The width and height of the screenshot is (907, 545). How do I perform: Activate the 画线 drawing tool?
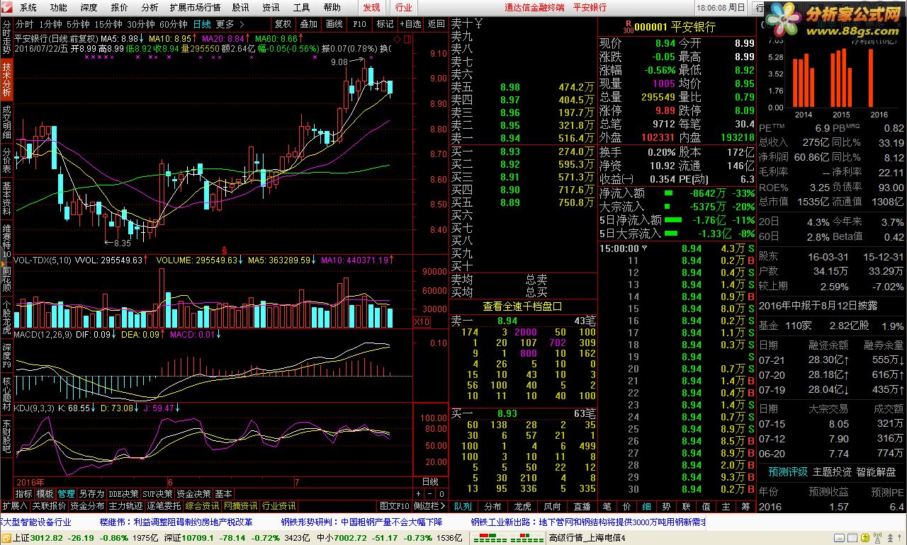pyautogui.click(x=334, y=24)
